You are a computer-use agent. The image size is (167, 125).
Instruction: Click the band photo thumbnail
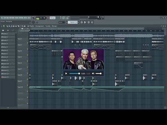pos(83,59)
